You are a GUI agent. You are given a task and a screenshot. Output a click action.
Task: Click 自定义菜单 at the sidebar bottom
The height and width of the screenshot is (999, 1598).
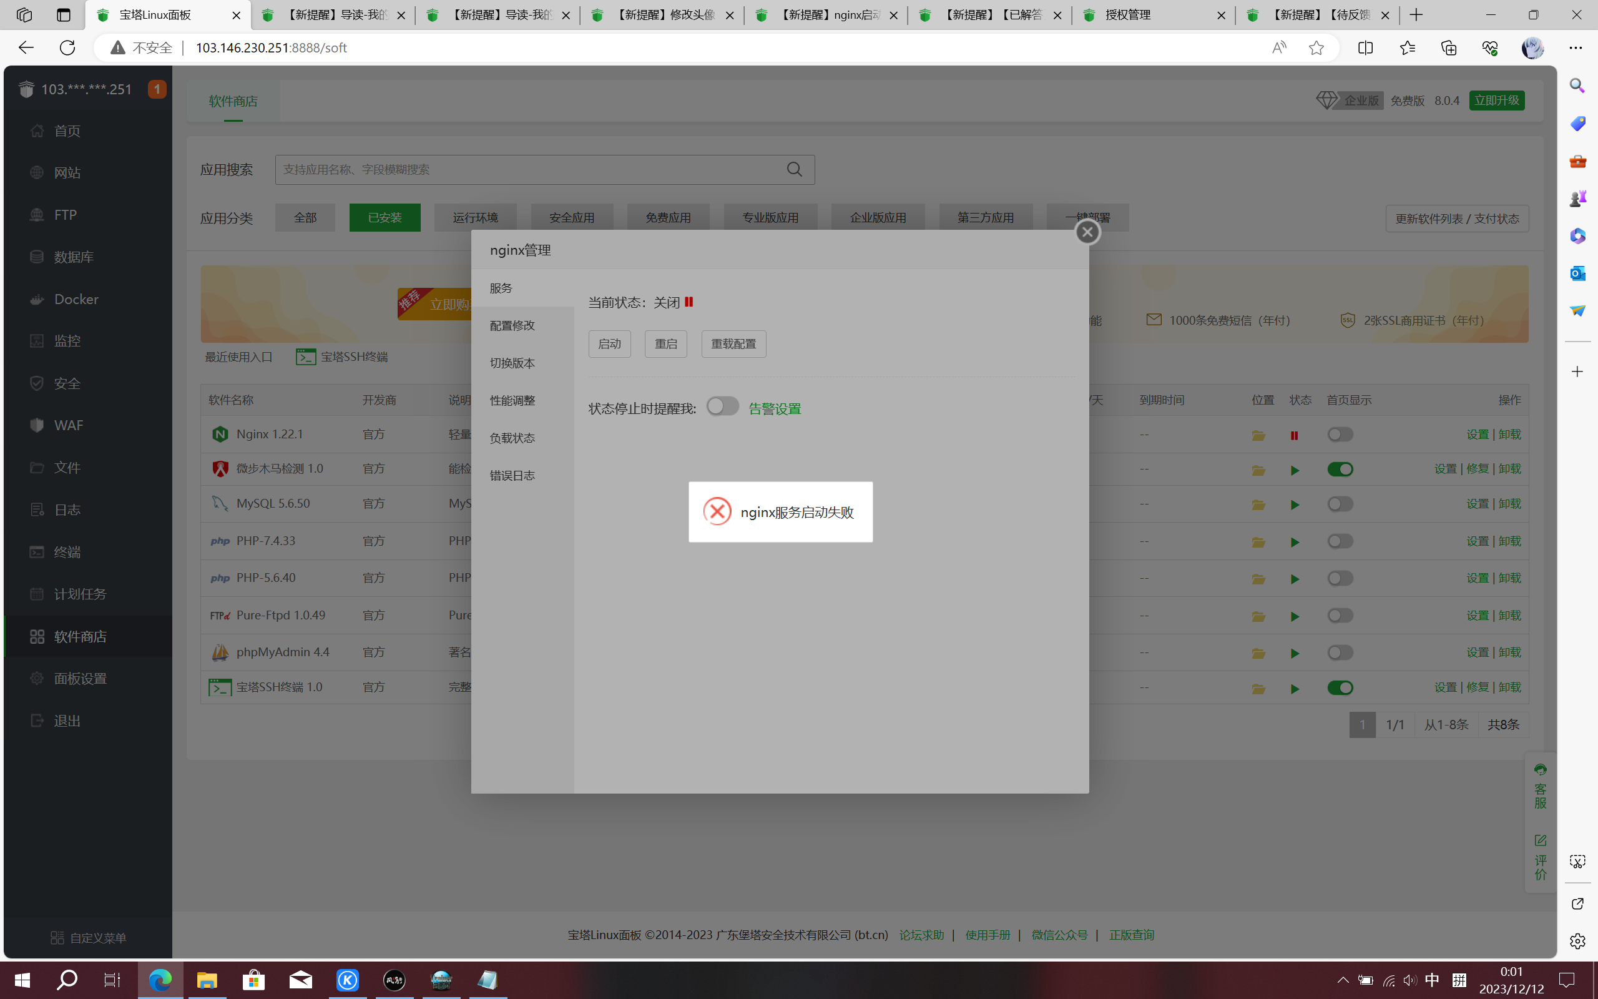click(x=89, y=938)
